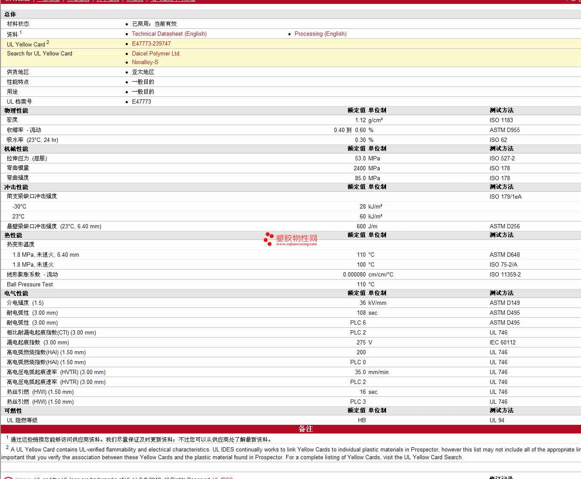The image size is (581, 479).
Task: Click the red dots watermark logo
Action: 269,239
